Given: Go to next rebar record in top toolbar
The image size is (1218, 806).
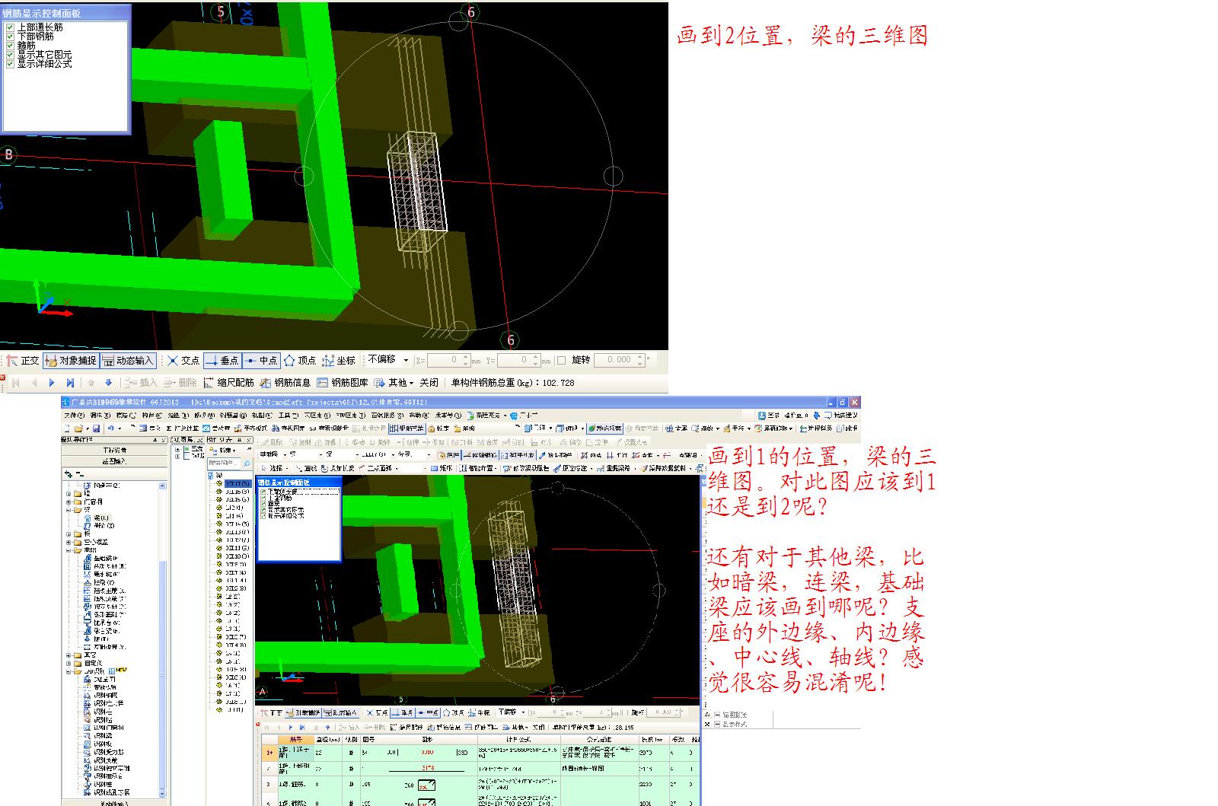Looking at the screenshot, I should click(52, 383).
